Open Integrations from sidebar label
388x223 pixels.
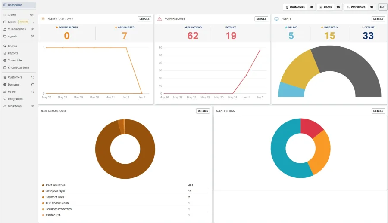click(16, 99)
